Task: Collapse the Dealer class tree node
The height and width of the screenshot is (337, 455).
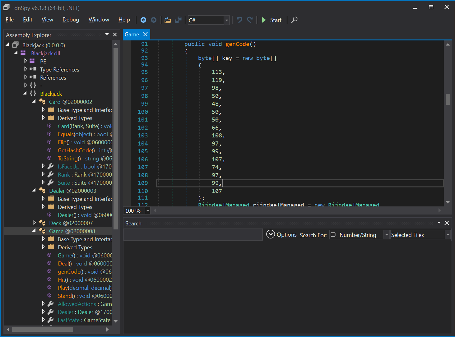Action: tap(34, 190)
